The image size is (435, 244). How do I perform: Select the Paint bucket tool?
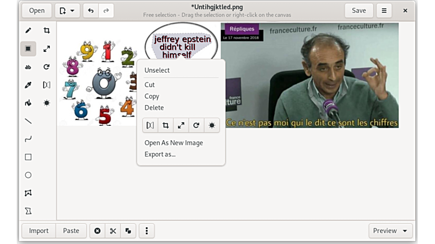[x=28, y=103]
